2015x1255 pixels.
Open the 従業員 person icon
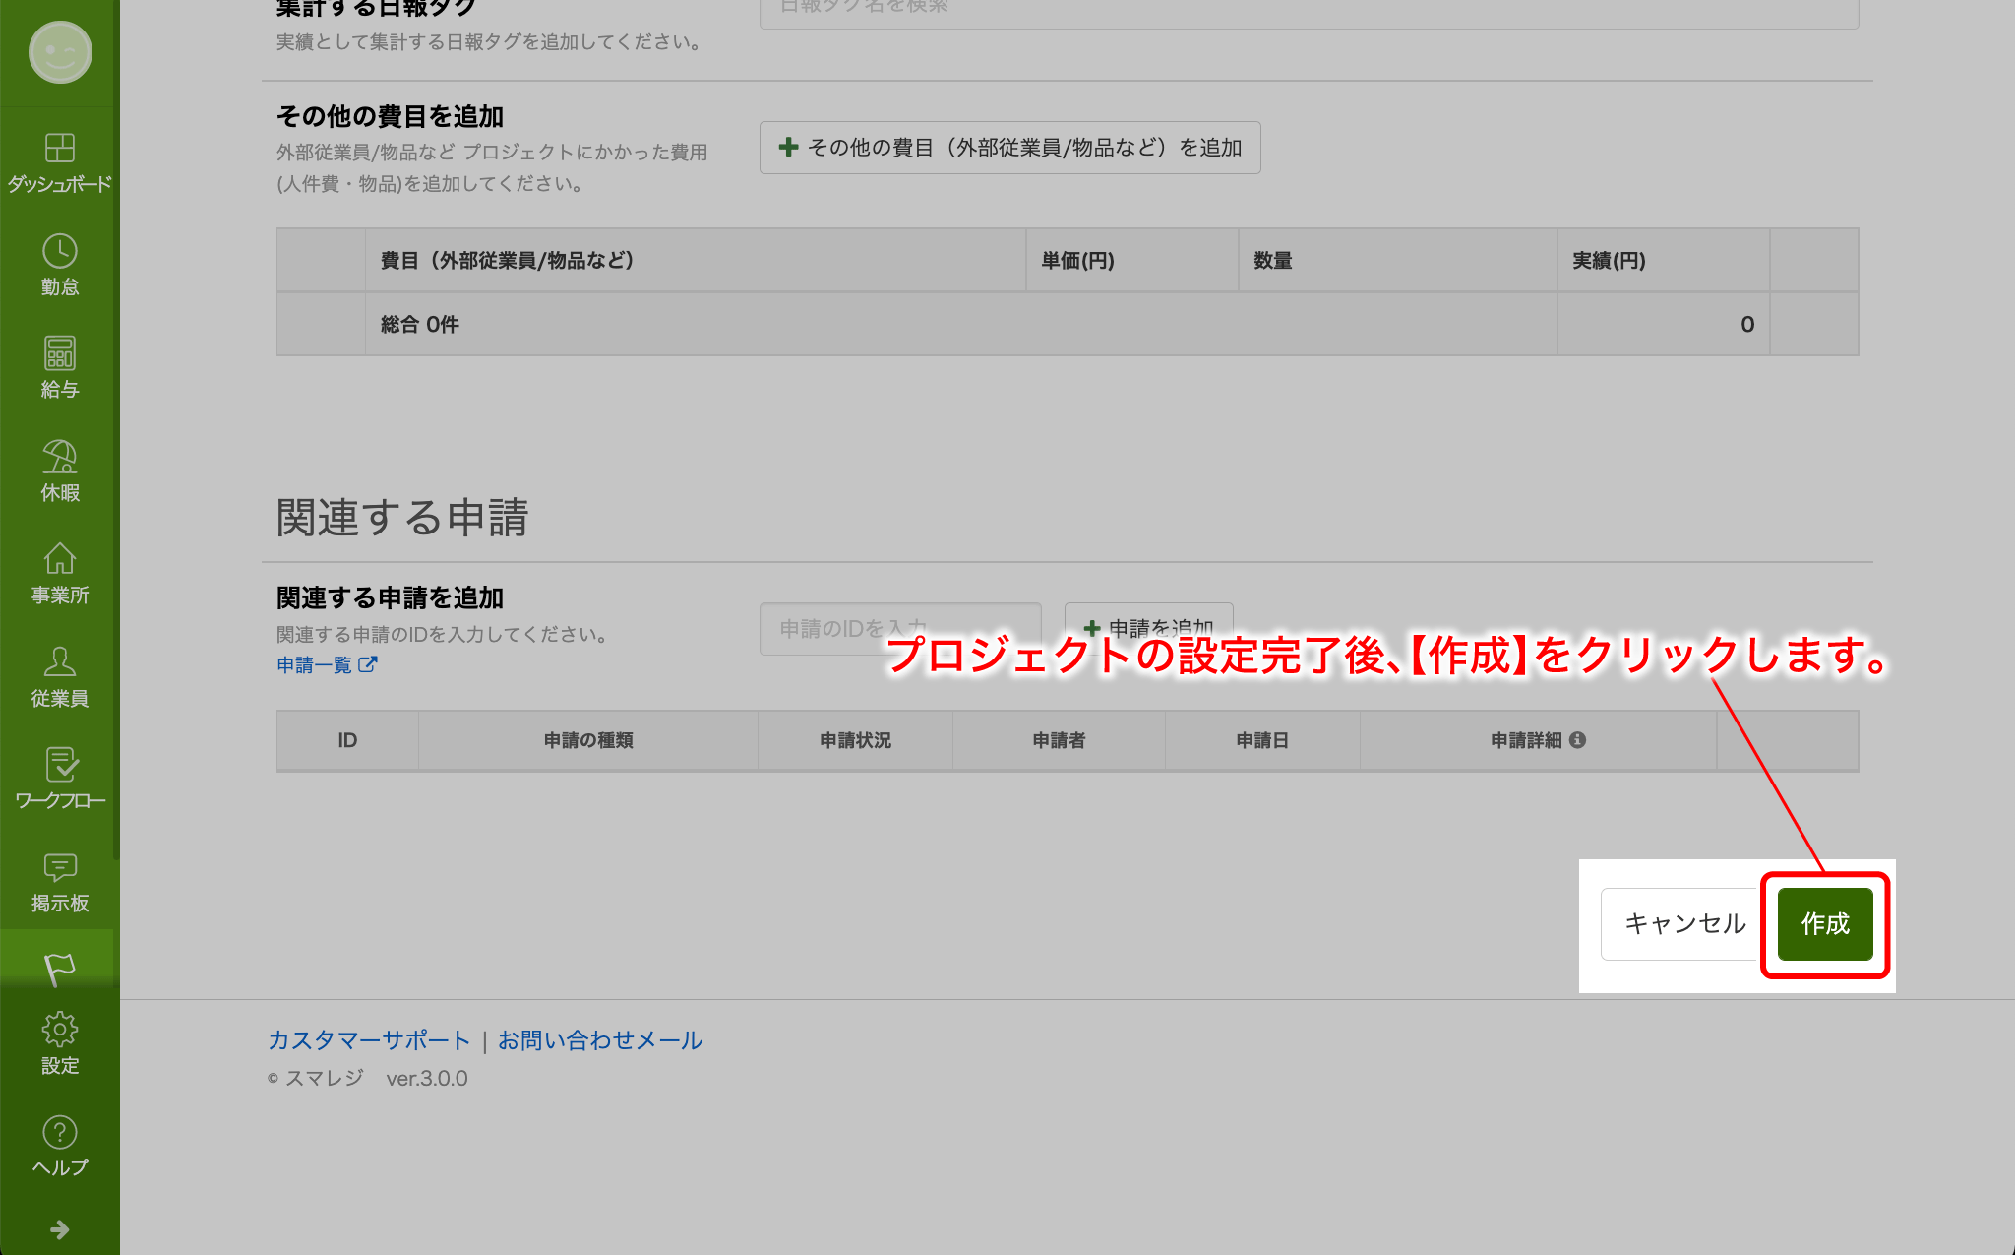point(59,662)
